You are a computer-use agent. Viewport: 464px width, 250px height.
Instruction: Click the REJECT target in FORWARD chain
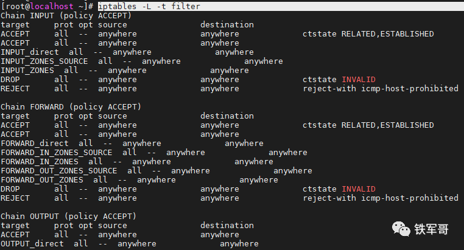15,198
